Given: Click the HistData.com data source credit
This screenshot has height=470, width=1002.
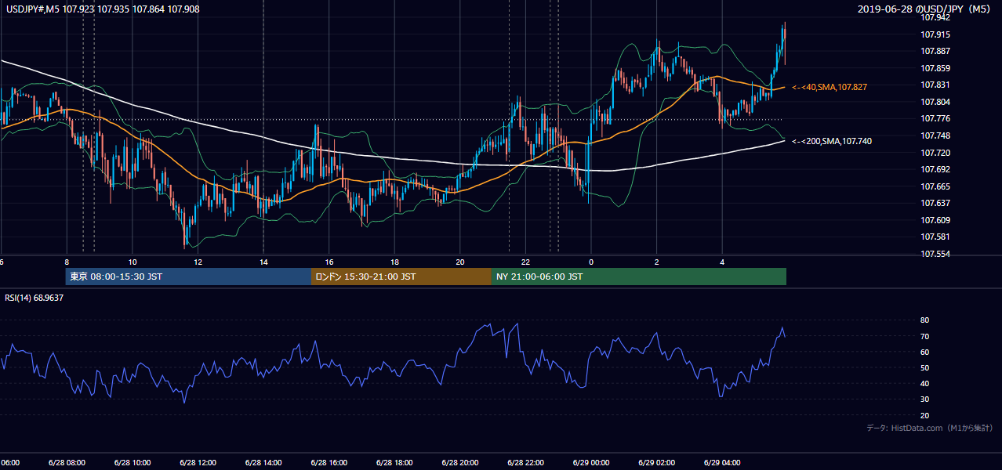Looking at the screenshot, I should click(929, 428).
